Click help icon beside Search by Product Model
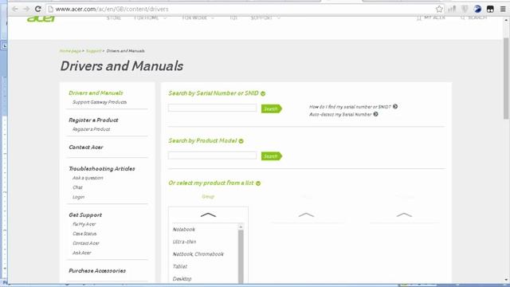The height and width of the screenshot is (287, 510). pyautogui.click(x=241, y=141)
